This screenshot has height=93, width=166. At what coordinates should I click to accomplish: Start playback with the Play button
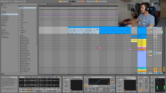[70, 2]
